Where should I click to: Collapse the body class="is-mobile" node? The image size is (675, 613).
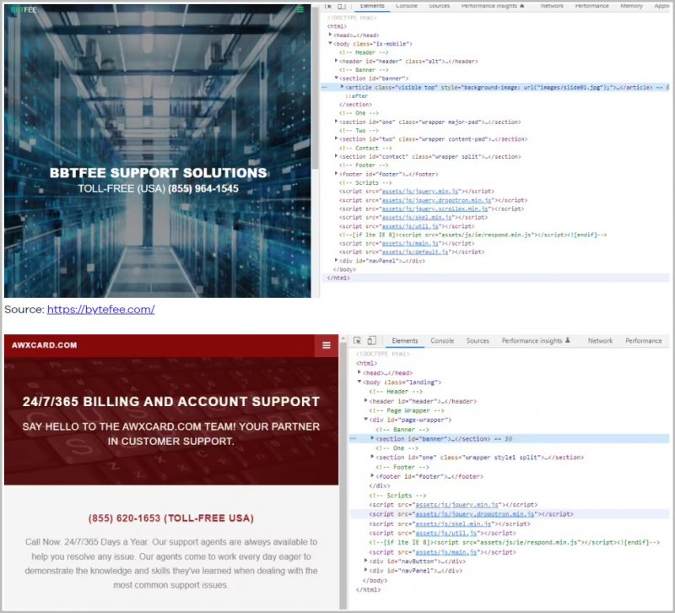click(x=331, y=43)
